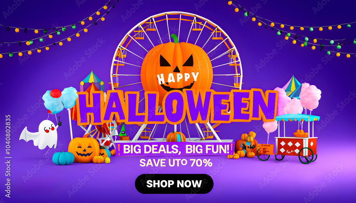Screen dimensions: 356x203
Task: Click the white ghost character
Action: (41, 134)
